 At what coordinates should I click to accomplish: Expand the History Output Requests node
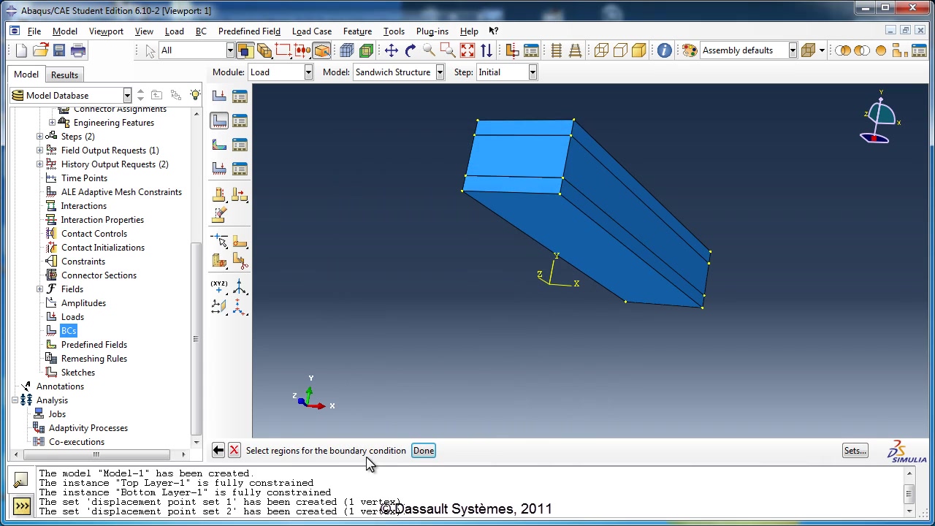[39, 164]
